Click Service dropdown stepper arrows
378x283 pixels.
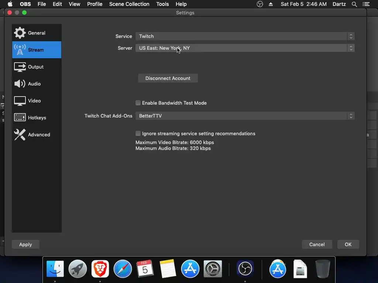tap(351, 36)
